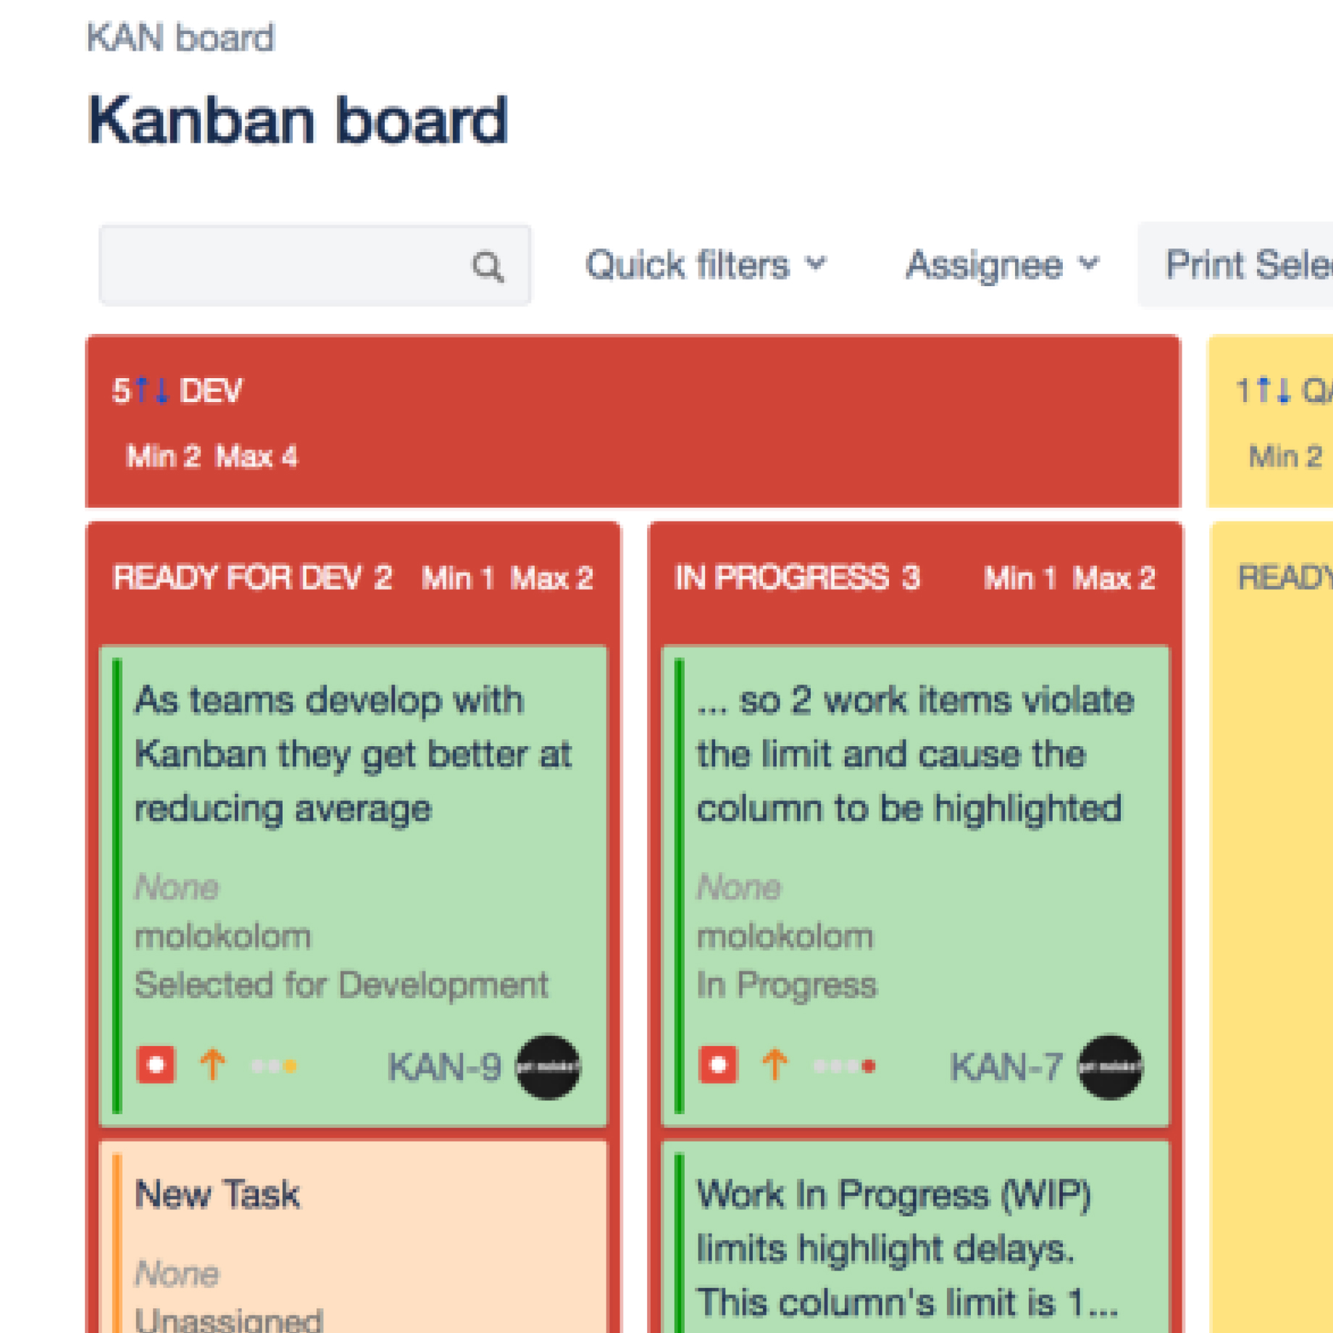Toggle the up/down arrows in DEV header
Screen dimensions: 1333x1333
click(x=152, y=390)
